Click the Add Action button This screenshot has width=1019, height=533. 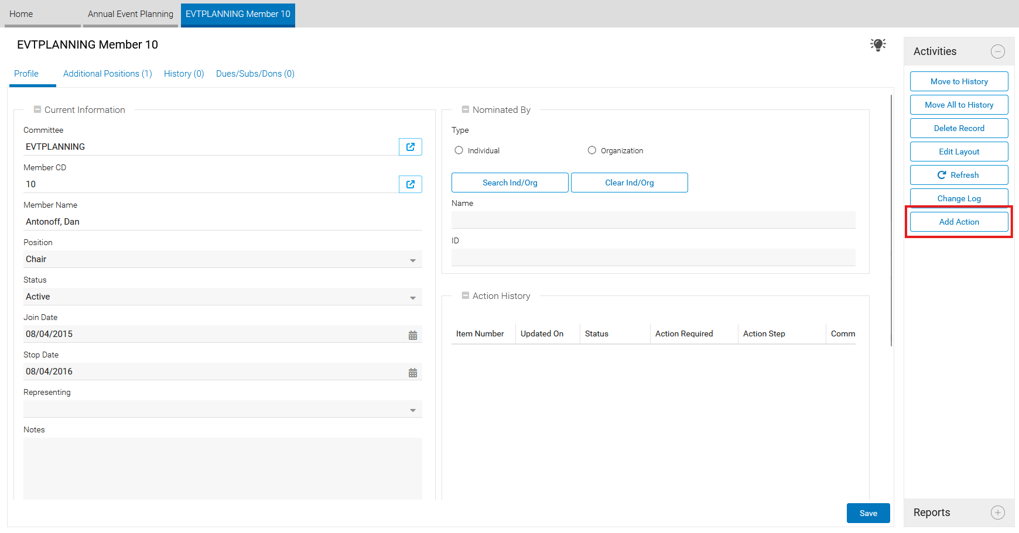(x=959, y=222)
